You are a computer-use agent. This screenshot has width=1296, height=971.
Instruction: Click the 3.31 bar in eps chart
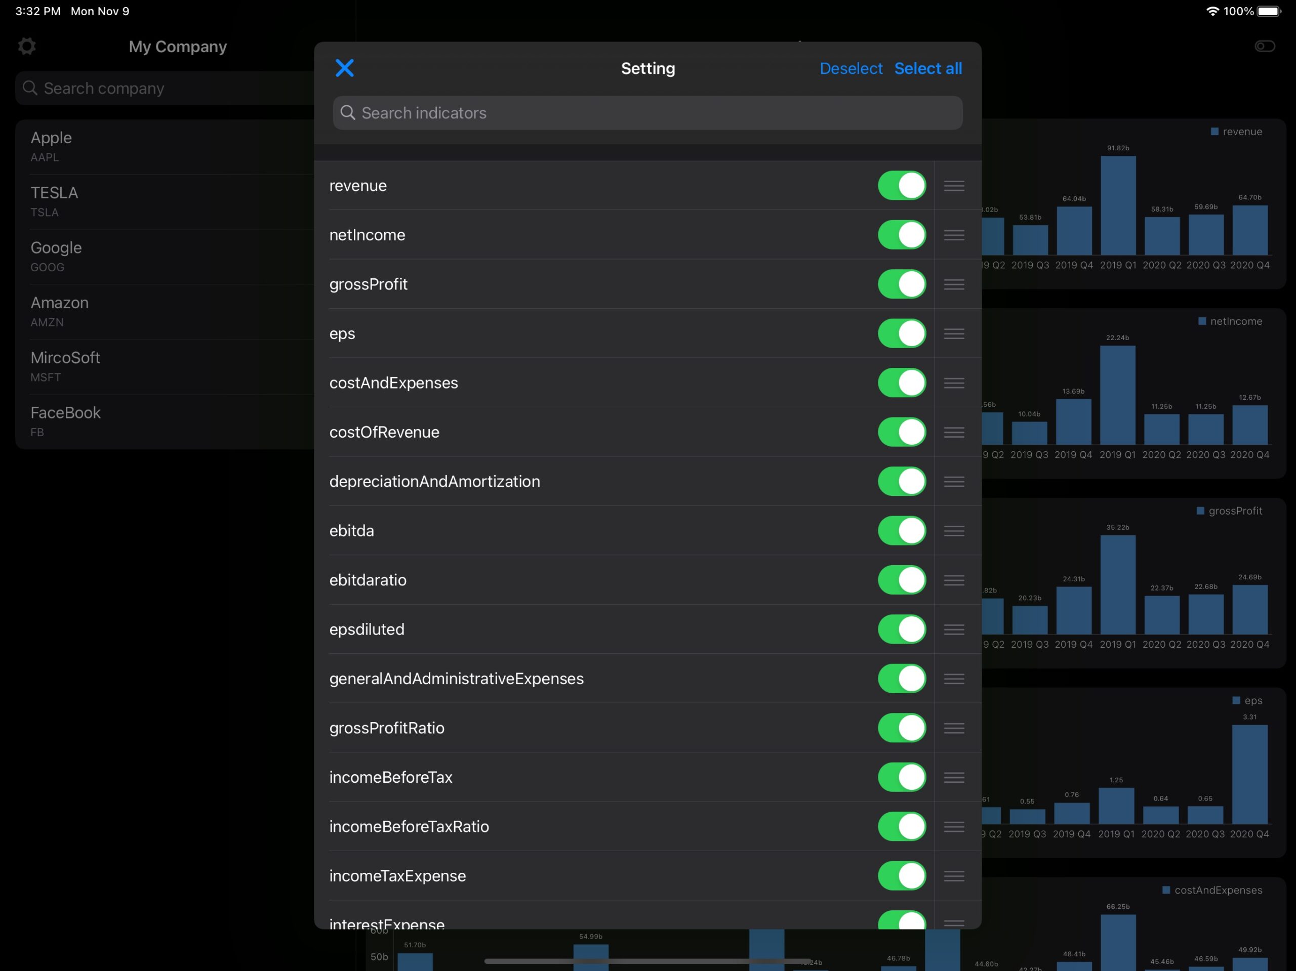[x=1250, y=774]
